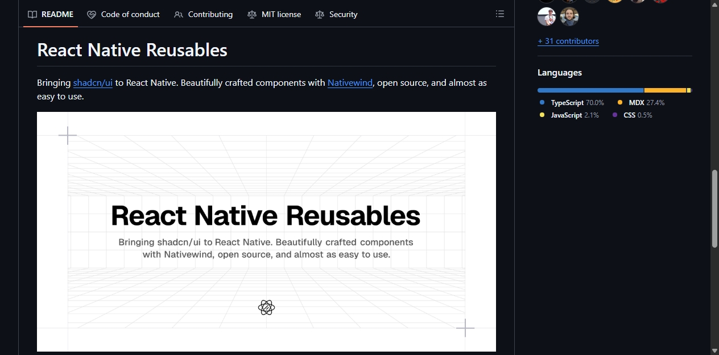Click the yellow JavaScript segment of language bar
The image size is (719, 355).
pos(689,90)
